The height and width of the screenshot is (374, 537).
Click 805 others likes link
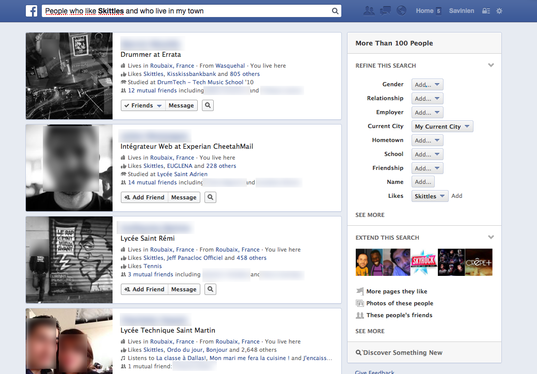pos(245,74)
